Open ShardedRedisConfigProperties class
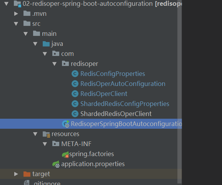Viewport: 222px width, 185px height. (125, 104)
